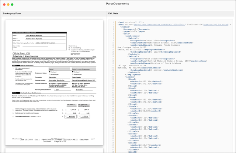
Task: Click 'Heather Dawn Reynolds' in the Debtor 2 field
Action: coord(34,39)
